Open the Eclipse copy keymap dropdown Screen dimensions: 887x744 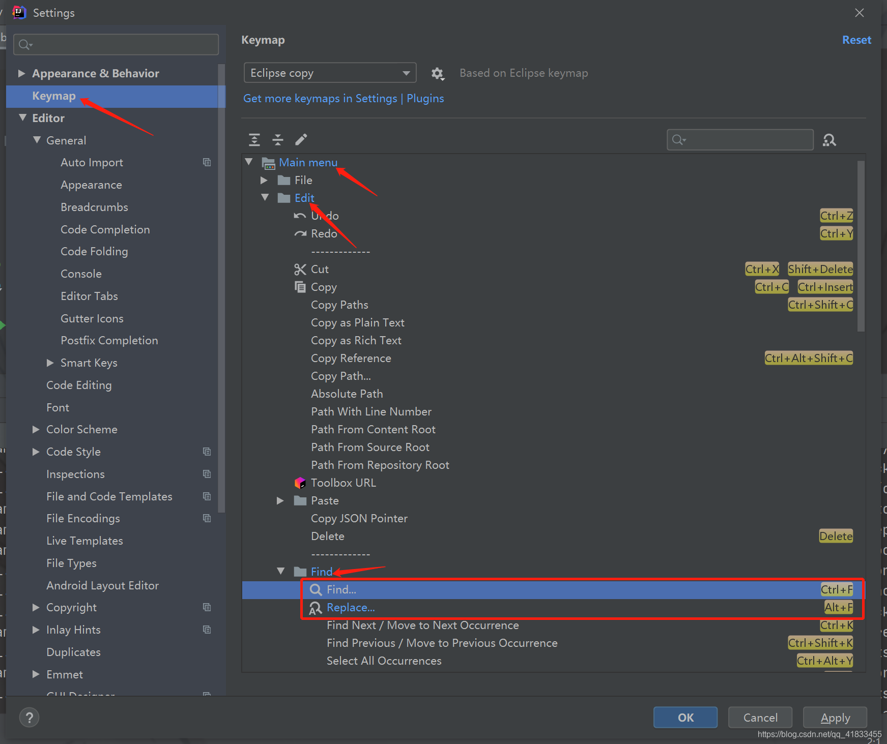pos(330,73)
